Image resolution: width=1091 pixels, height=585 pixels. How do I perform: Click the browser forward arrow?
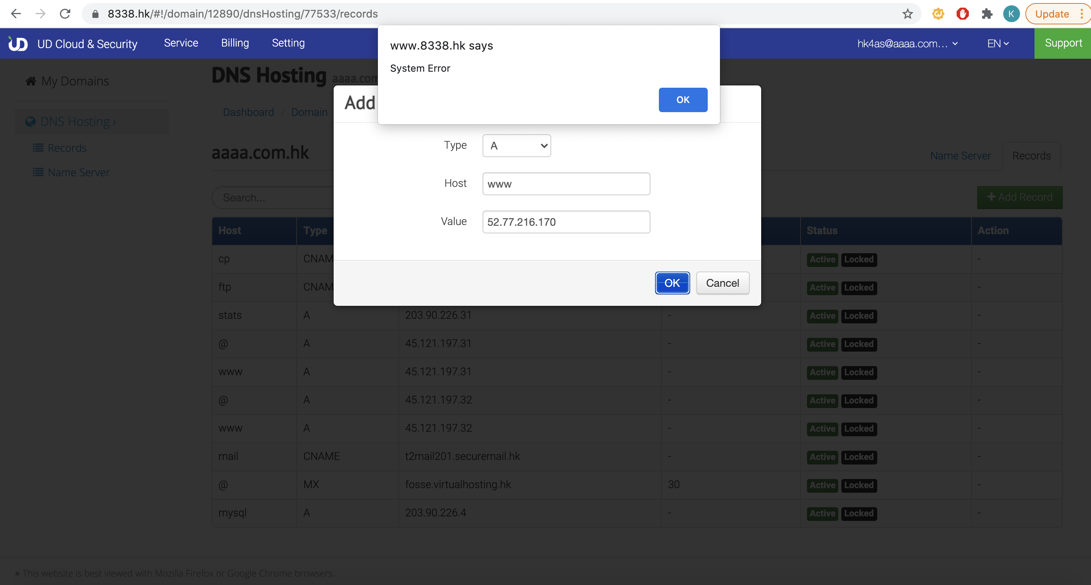tap(40, 14)
